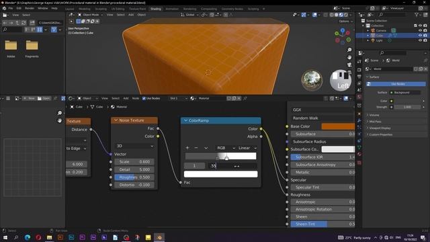Open the ColorRamp RGB color mode dropdown
The width and height of the screenshot is (430, 242).
[225, 148]
